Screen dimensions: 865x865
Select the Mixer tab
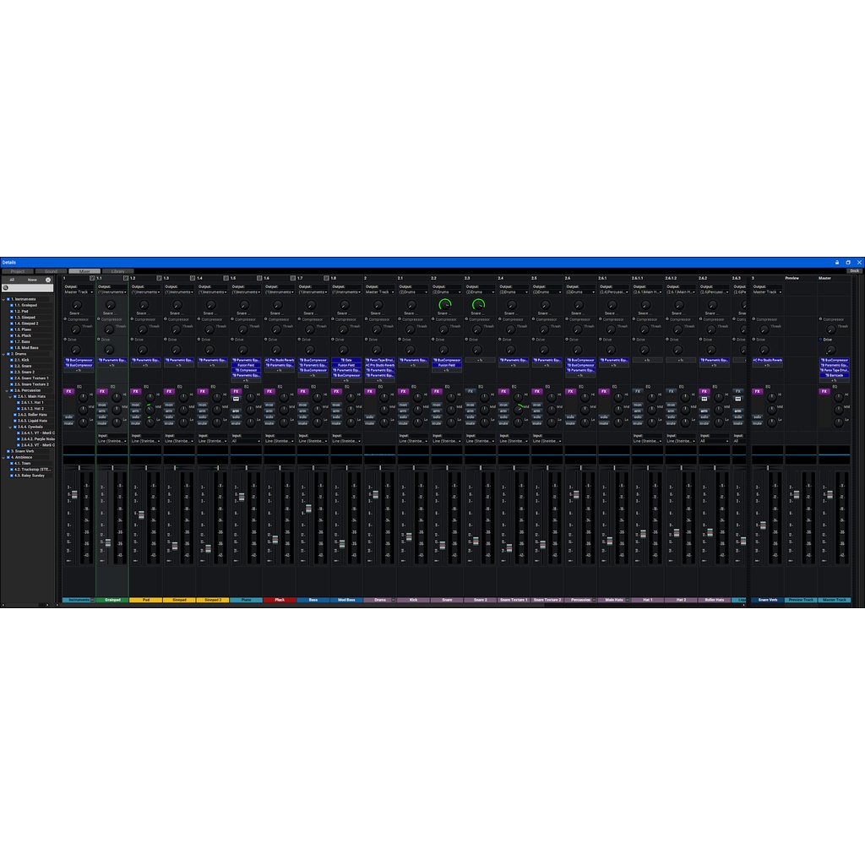click(x=84, y=271)
